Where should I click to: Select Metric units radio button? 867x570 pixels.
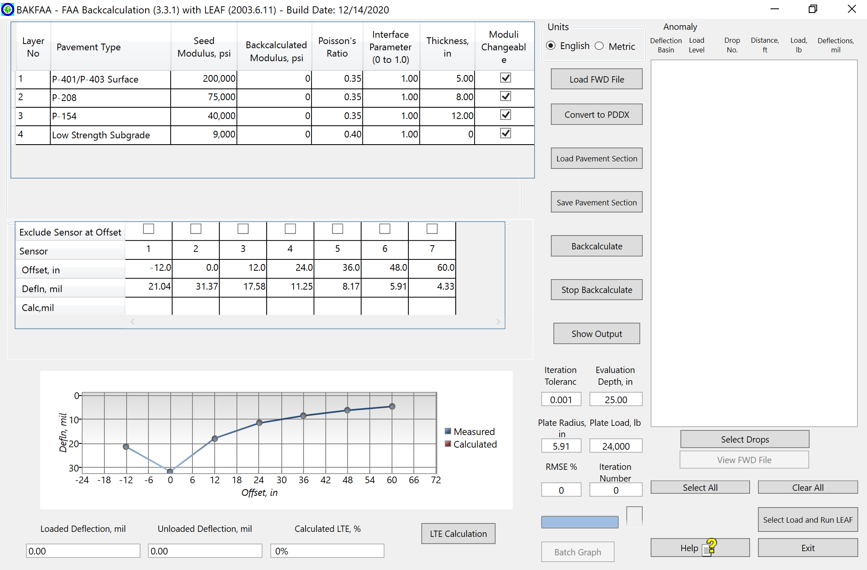600,46
